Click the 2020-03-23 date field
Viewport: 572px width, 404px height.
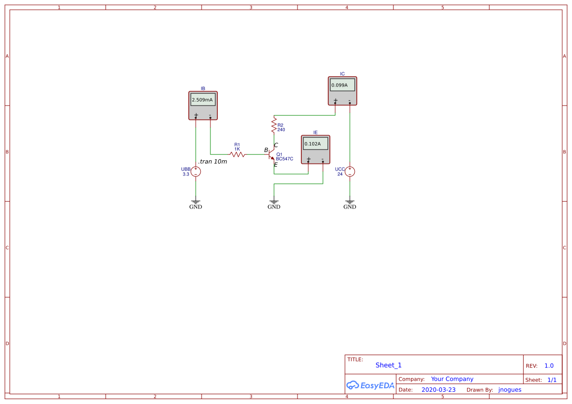coord(438,389)
